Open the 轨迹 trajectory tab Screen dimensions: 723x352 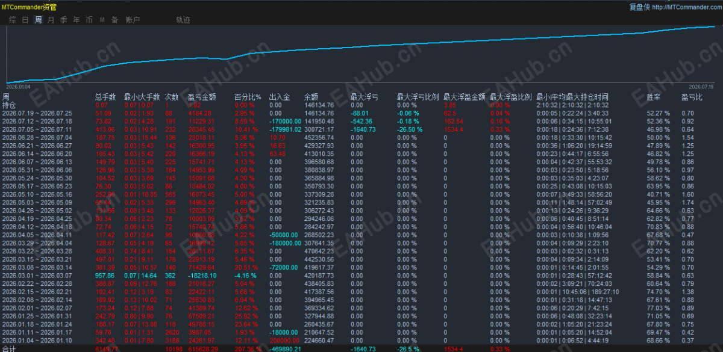click(183, 20)
